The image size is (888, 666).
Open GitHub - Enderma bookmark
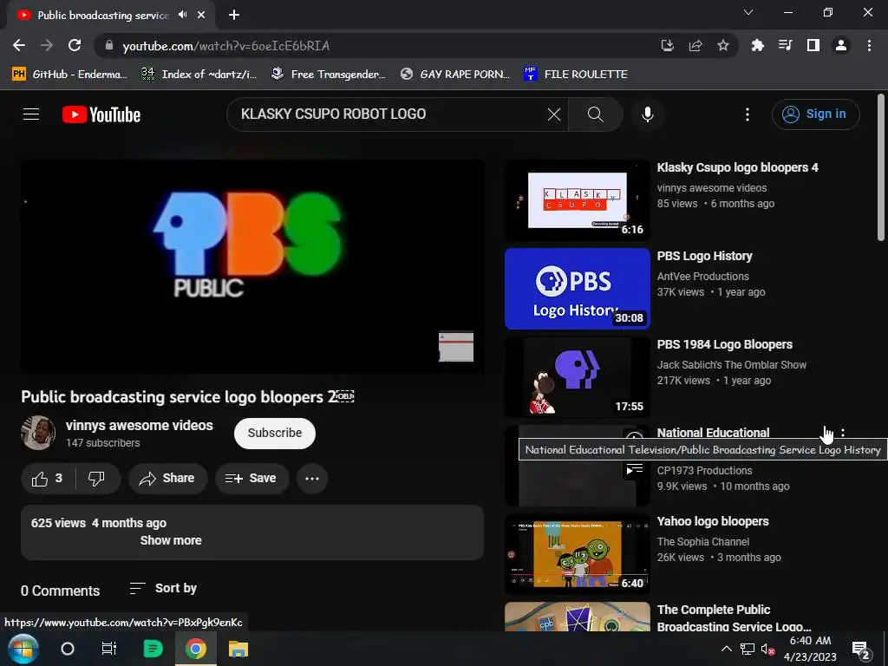69,75
